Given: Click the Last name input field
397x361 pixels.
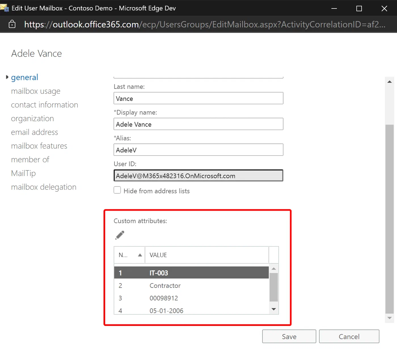Looking at the screenshot, I should coord(198,98).
